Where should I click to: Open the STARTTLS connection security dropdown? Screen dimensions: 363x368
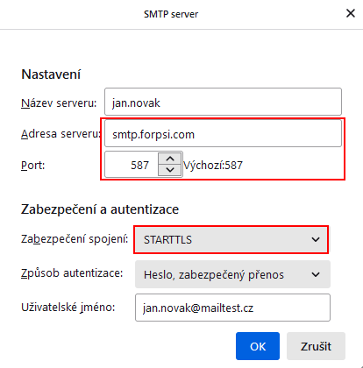click(x=231, y=240)
